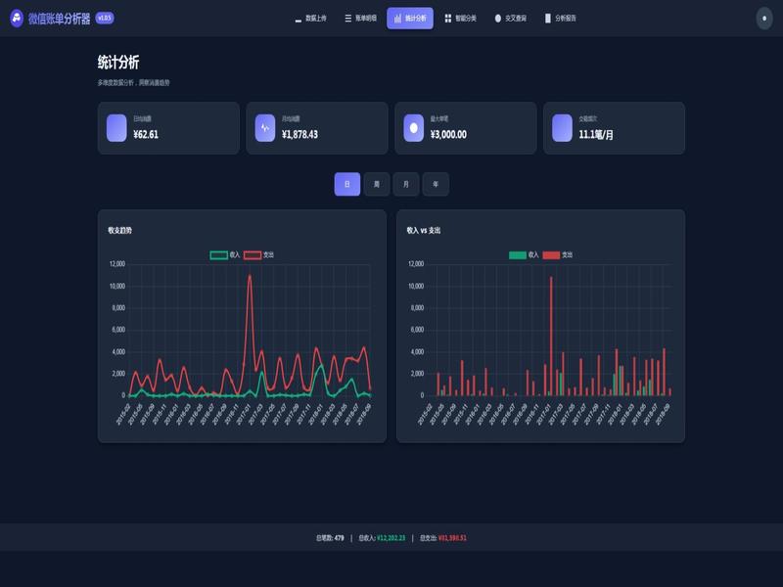Click the tallest red bar in 收入 vs 支出
783x587 pixels.
[551, 336]
